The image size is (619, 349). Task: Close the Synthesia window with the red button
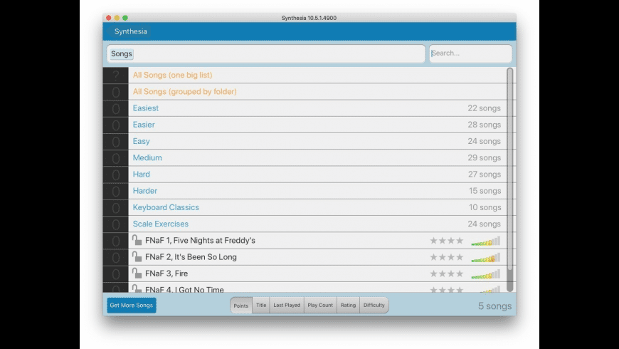[109, 18]
